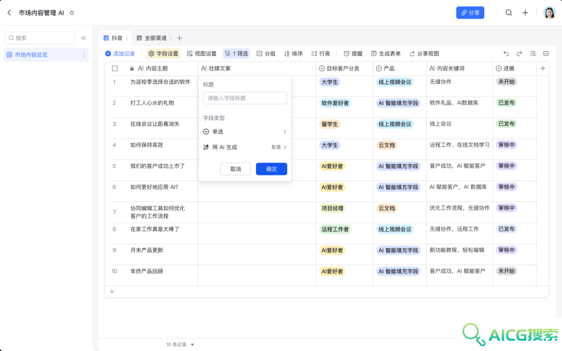Click 未开始 status in row 1

506,82
